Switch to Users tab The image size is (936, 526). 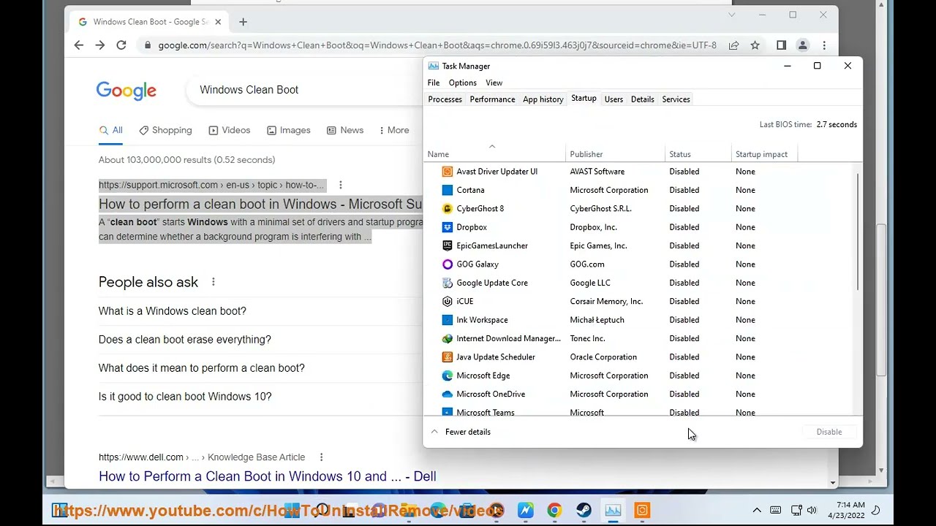(614, 99)
